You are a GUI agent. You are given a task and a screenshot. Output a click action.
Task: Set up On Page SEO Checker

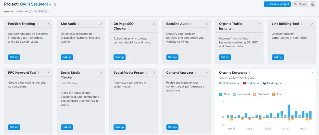point(119,57)
